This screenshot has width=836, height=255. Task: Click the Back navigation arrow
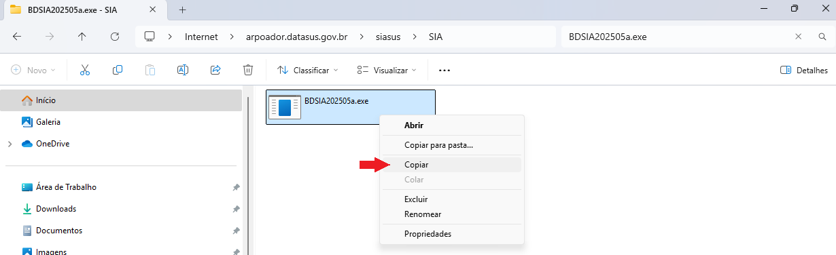click(x=17, y=37)
